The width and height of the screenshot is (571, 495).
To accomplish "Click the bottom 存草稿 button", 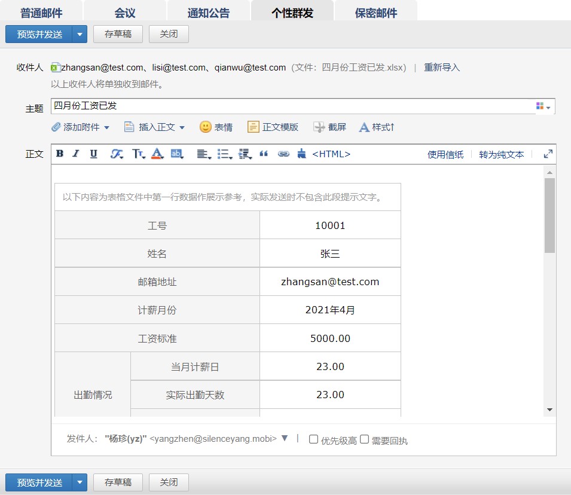I will click(x=118, y=482).
